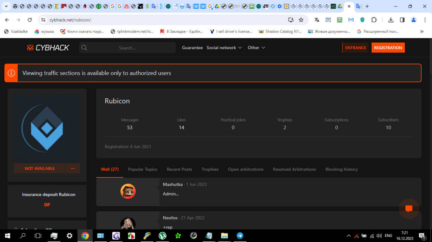Click the CYBHACK logo
Screen dimensions: 432x242
click(x=48, y=48)
